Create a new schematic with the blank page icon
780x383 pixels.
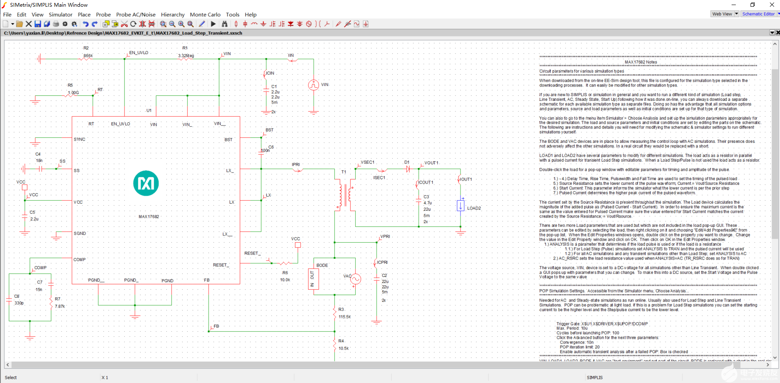pos(5,24)
